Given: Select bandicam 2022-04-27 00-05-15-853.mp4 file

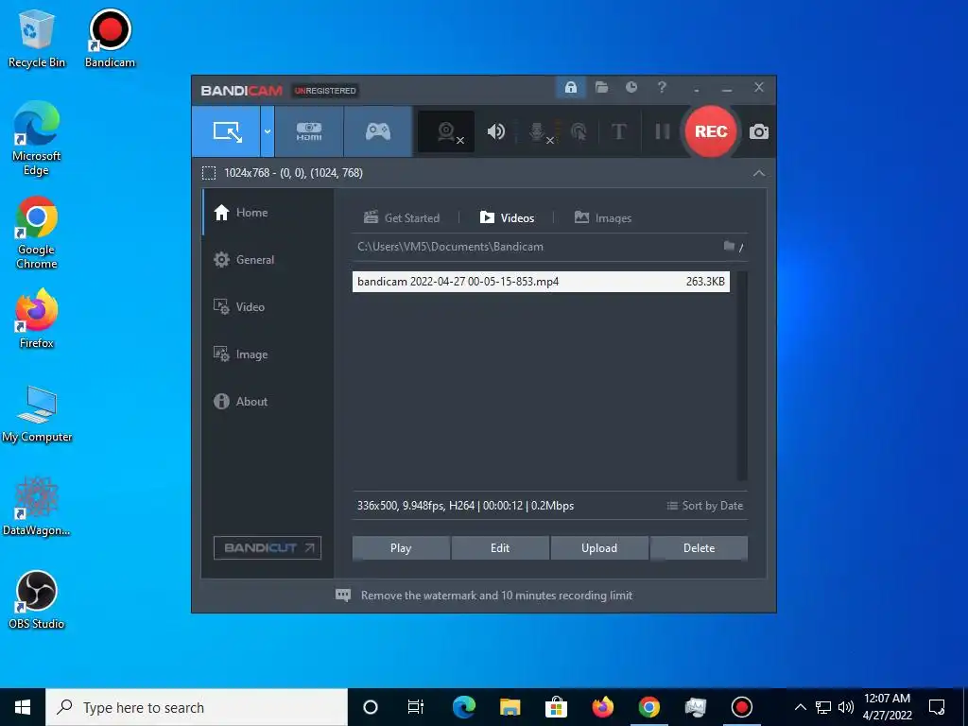Looking at the screenshot, I should [541, 282].
